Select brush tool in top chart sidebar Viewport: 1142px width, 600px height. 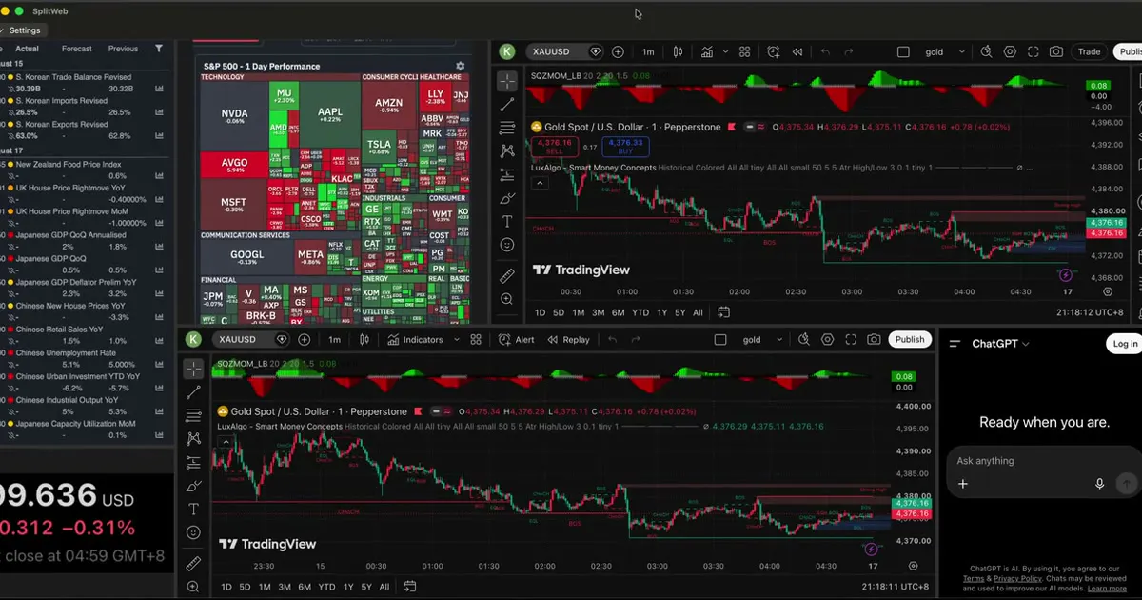point(507,198)
